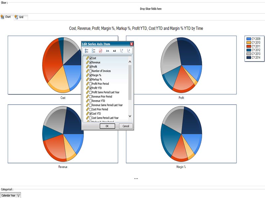The image size is (265, 198).
Task: Check Revenue Same Period Last Year checkbox
Action: coord(90,105)
